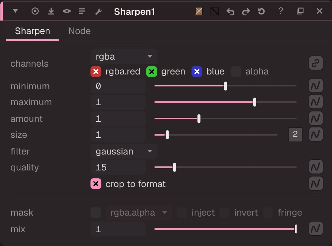
Task: Click the size slider handle
Action: coord(167,135)
